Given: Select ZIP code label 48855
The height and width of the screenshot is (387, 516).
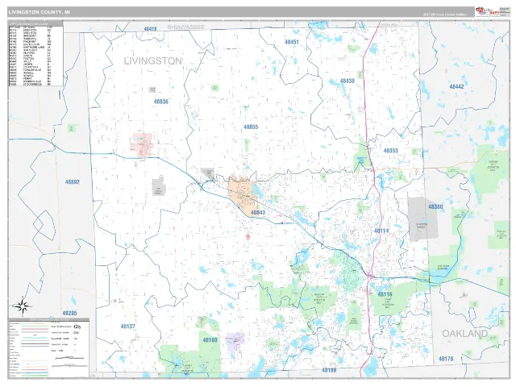Looking at the screenshot, I should 251,127.
